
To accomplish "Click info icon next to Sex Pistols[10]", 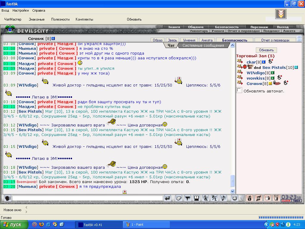I will [x=296, y=67].
